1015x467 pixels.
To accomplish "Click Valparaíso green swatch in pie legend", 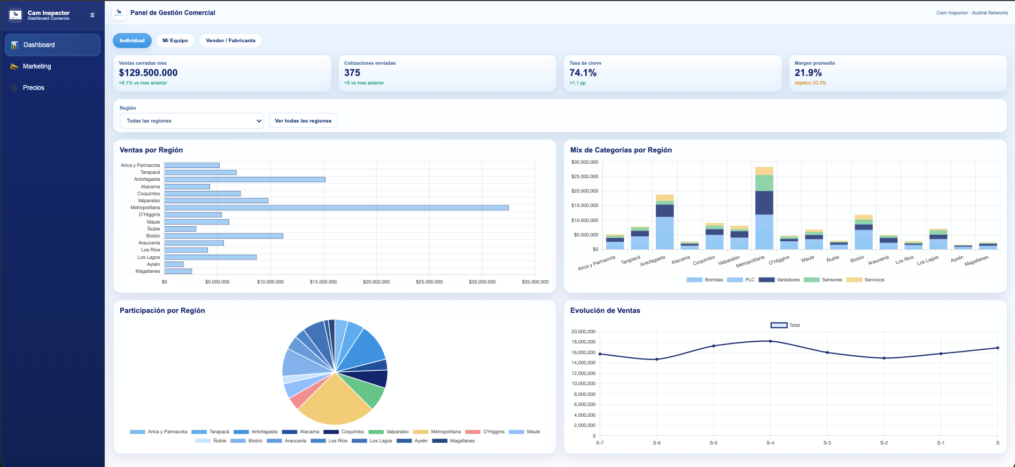I will tap(376, 432).
